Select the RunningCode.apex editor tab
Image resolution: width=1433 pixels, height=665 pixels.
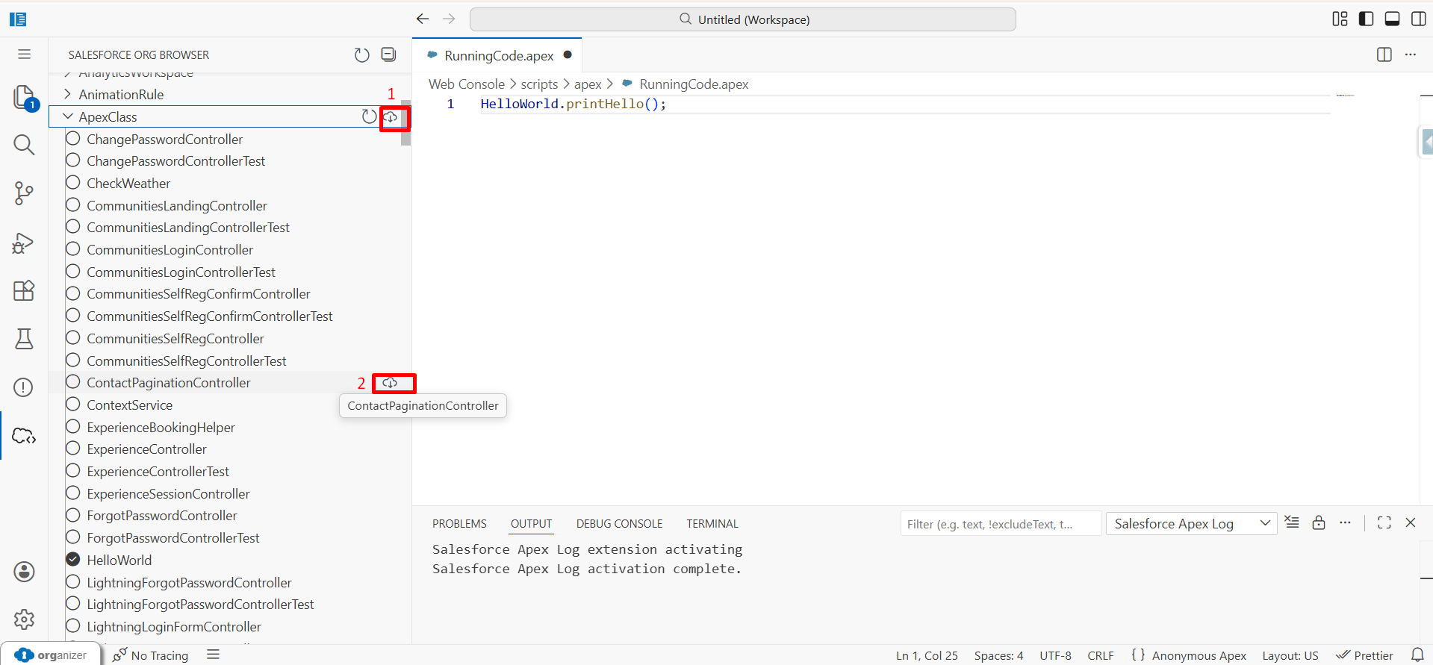[x=497, y=55]
